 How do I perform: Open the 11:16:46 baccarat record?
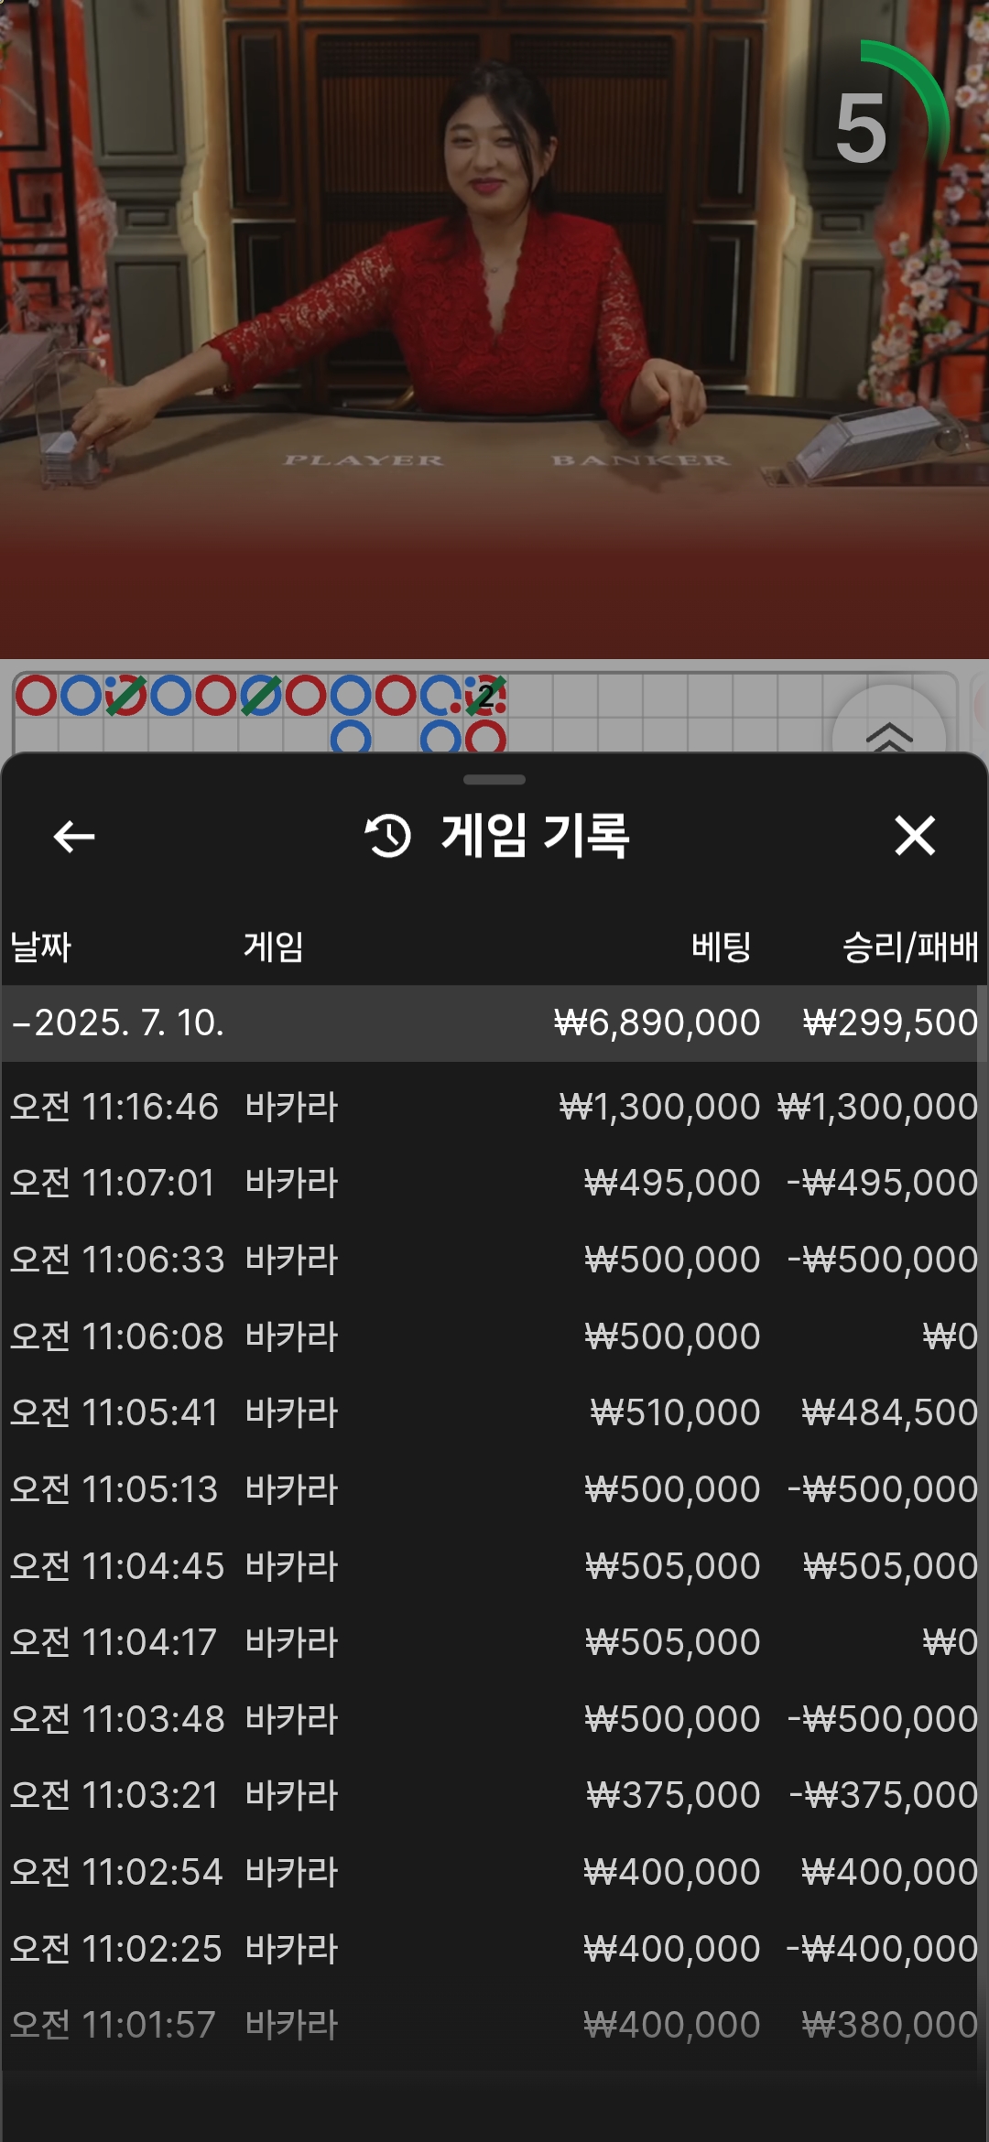coord(494,1107)
